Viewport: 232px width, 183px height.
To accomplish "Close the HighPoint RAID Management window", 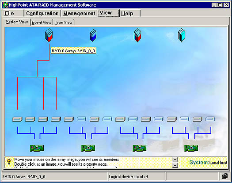I will pyautogui.click(x=226, y=5).
